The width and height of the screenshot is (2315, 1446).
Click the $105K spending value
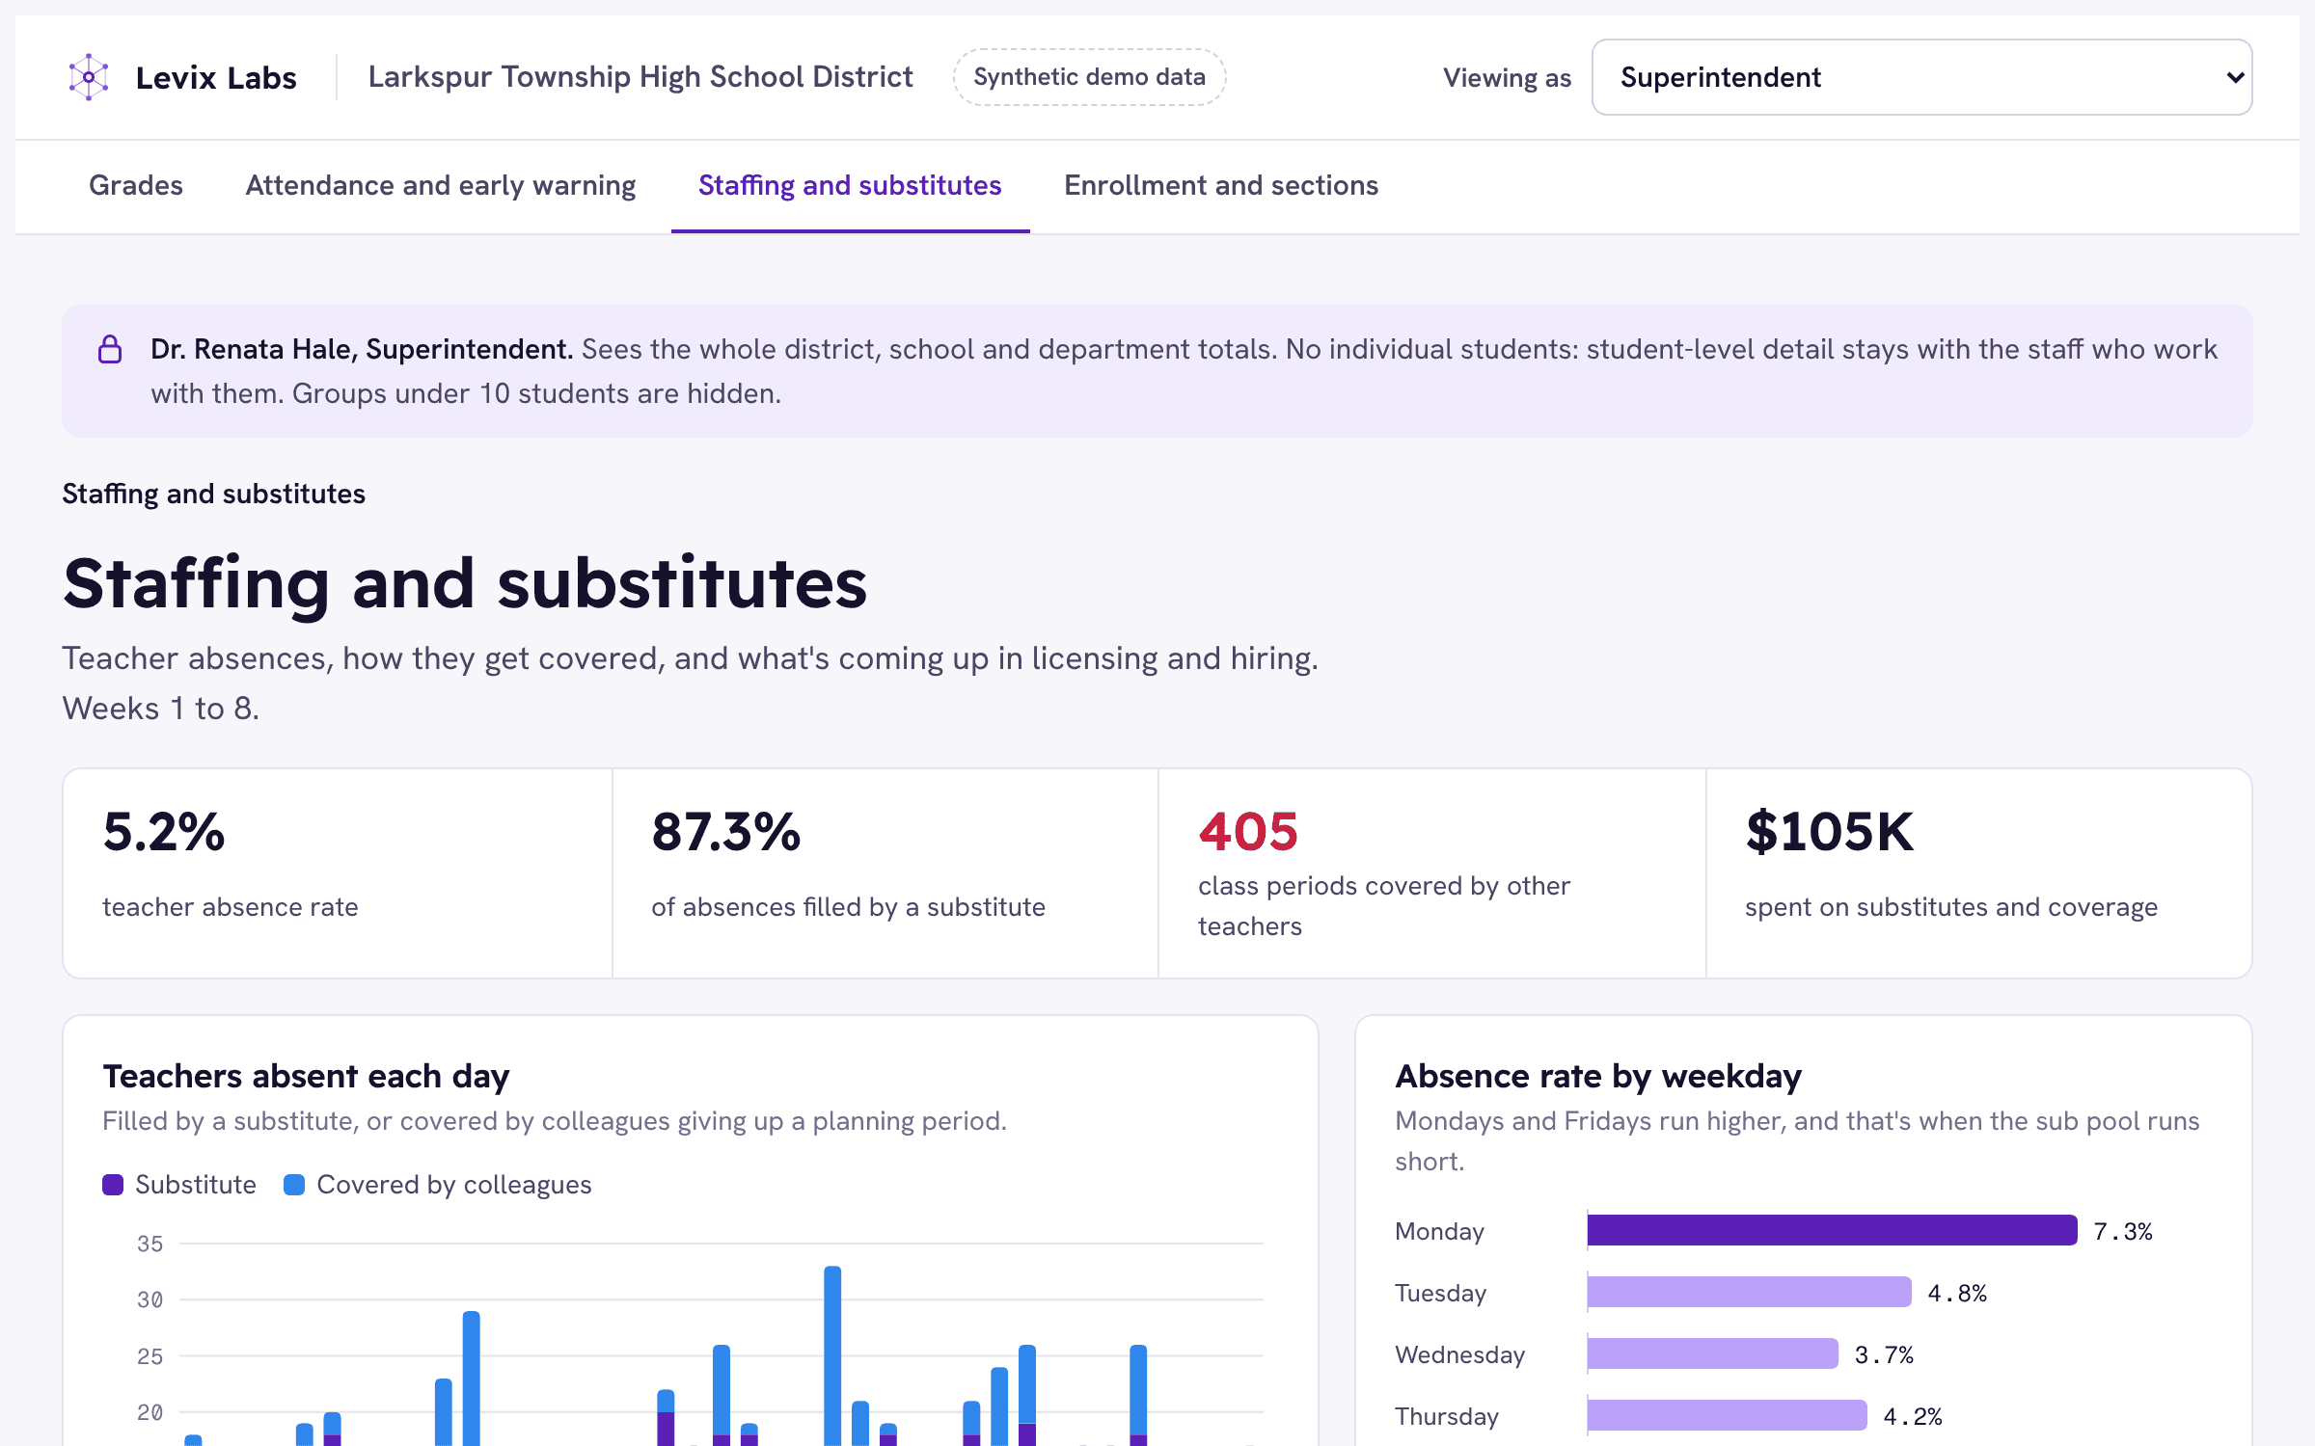click(x=1830, y=831)
